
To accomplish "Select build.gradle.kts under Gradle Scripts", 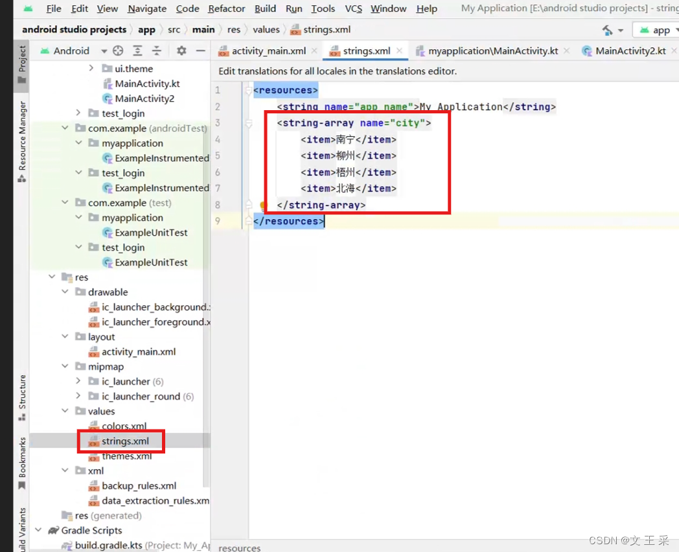I will (x=108, y=546).
